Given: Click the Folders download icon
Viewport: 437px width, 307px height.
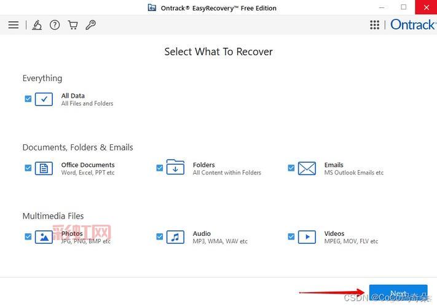Looking at the screenshot, I should (x=175, y=167).
